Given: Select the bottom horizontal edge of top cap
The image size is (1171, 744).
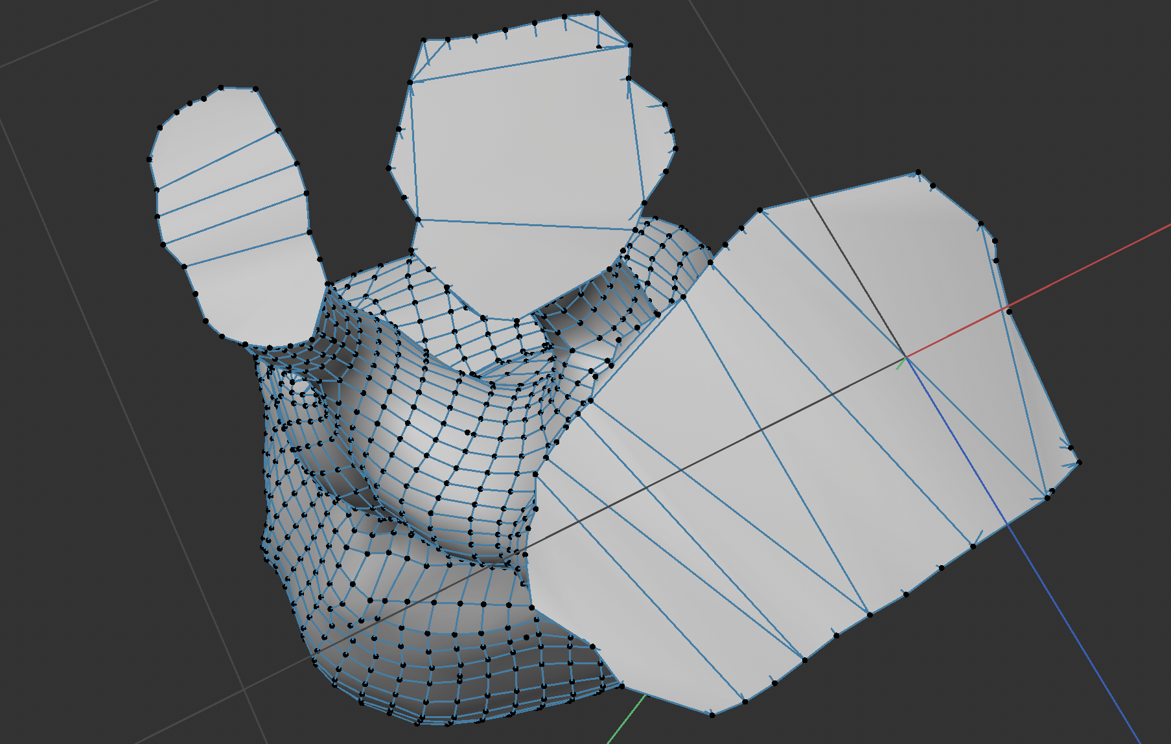Looking at the screenshot, I should (525, 224).
